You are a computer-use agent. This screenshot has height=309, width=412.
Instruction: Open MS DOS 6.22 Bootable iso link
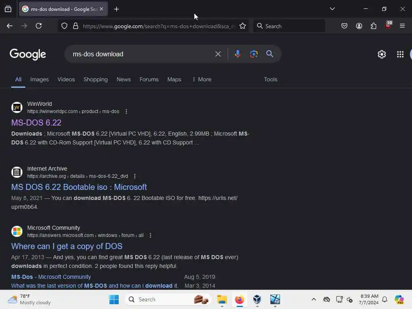tap(79, 187)
